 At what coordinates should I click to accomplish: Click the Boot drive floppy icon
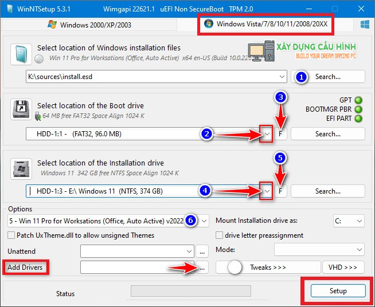[21, 109]
